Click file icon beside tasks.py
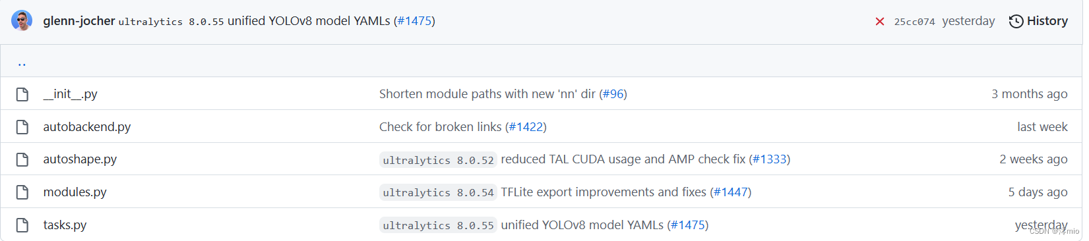Image resolution: width=1089 pixels, height=241 pixels. tap(22, 225)
